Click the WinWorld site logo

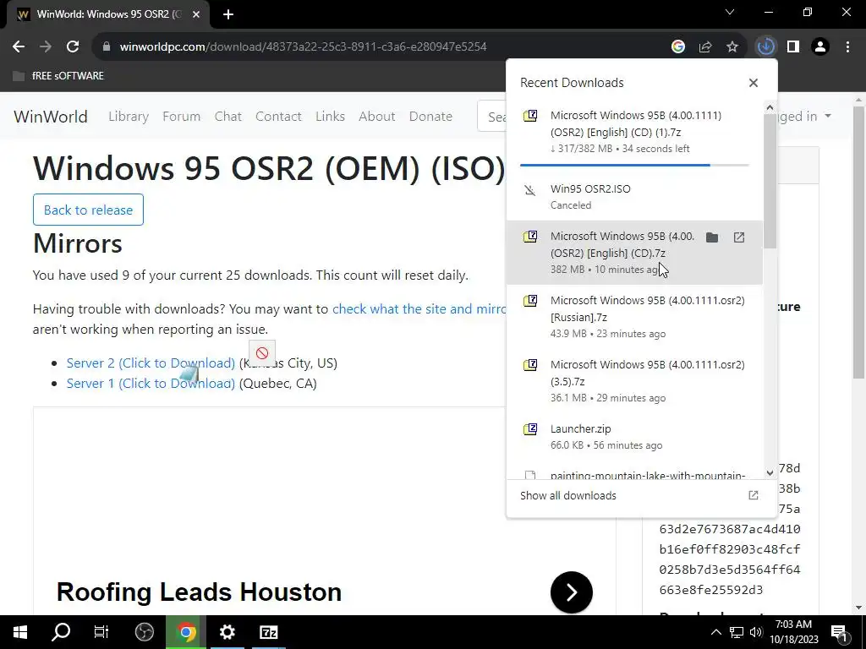pyautogui.click(x=51, y=117)
